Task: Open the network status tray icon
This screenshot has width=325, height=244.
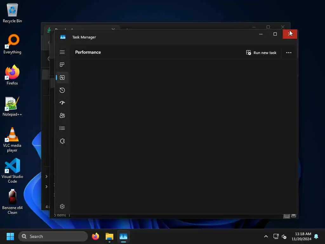Action: click(276, 236)
